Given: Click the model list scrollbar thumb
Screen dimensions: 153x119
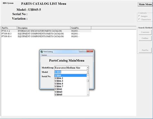Looking at the screenshot, I should (88, 81).
